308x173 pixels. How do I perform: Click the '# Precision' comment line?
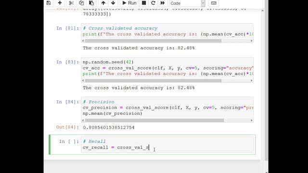pyautogui.click(x=98, y=102)
